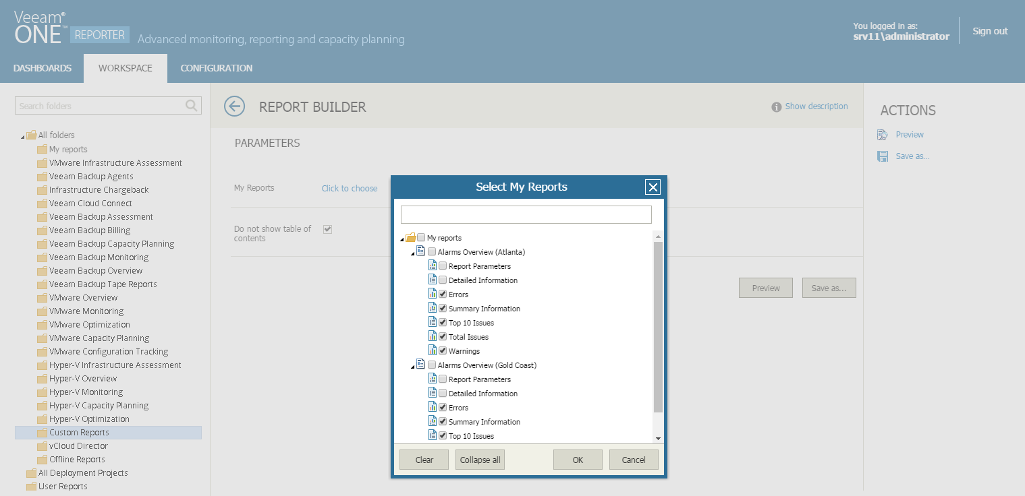Click the VMware Overview folder icon

[x=42, y=298]
